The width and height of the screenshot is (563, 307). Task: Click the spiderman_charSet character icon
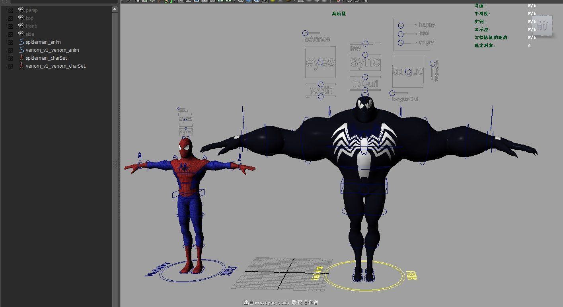click(21, 58)
